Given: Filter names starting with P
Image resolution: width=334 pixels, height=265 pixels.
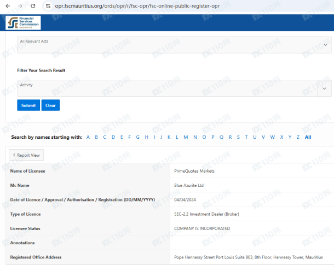Looking at the screenshot, I should point(213,137).
